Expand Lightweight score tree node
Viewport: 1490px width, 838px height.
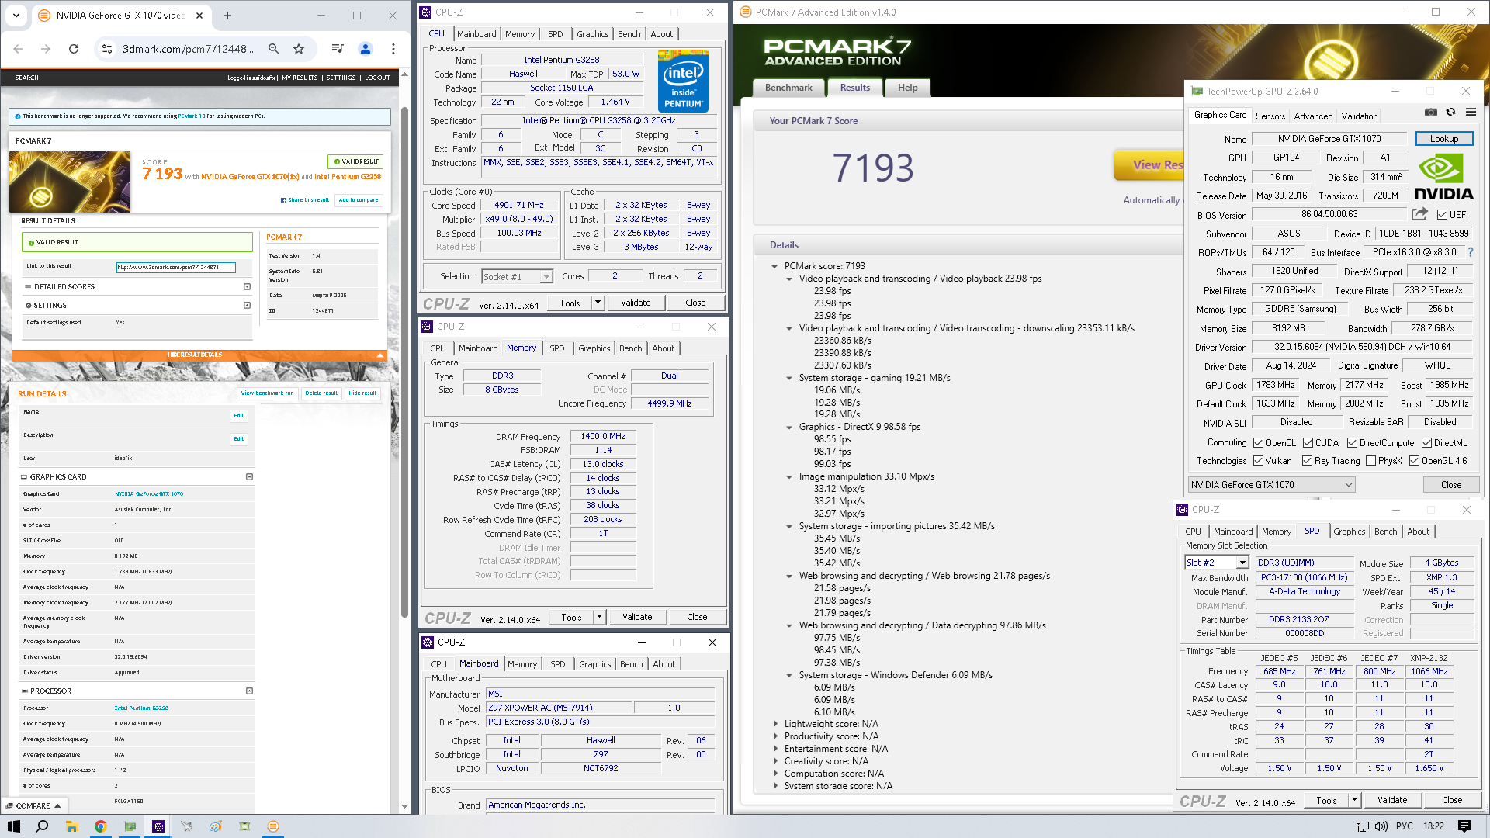click(x=775, y=724)
